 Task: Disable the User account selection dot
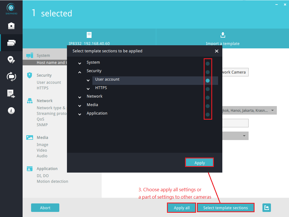tap(208, 80)
